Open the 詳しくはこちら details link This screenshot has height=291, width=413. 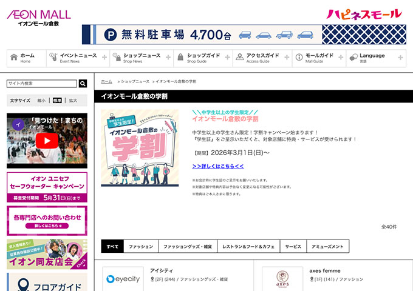tap(217, 166)
